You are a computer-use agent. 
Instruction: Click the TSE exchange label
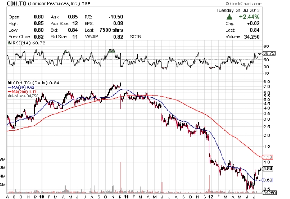pos(86,4)
